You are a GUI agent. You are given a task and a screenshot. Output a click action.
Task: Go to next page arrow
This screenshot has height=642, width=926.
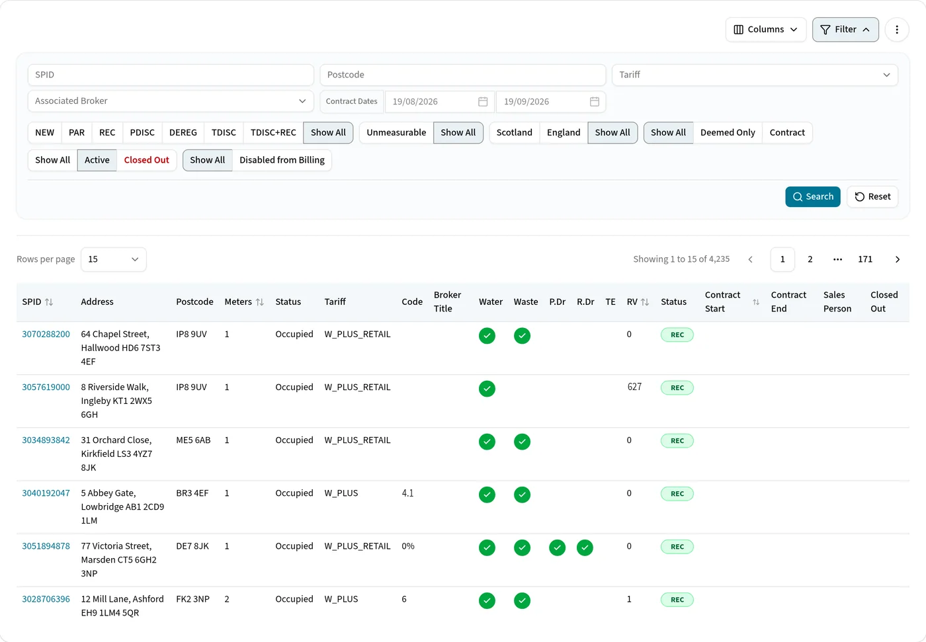898,260
